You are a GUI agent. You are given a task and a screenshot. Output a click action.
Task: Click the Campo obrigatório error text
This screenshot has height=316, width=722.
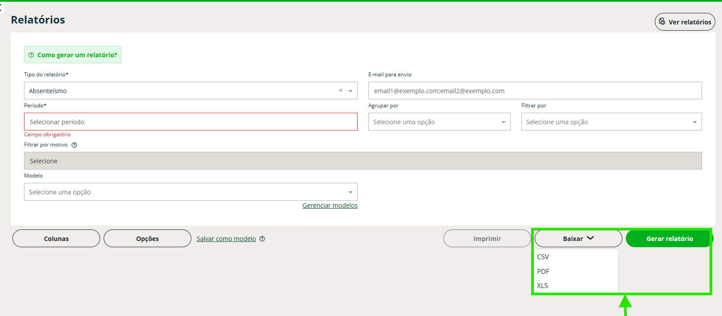click(x=48, y=134)
